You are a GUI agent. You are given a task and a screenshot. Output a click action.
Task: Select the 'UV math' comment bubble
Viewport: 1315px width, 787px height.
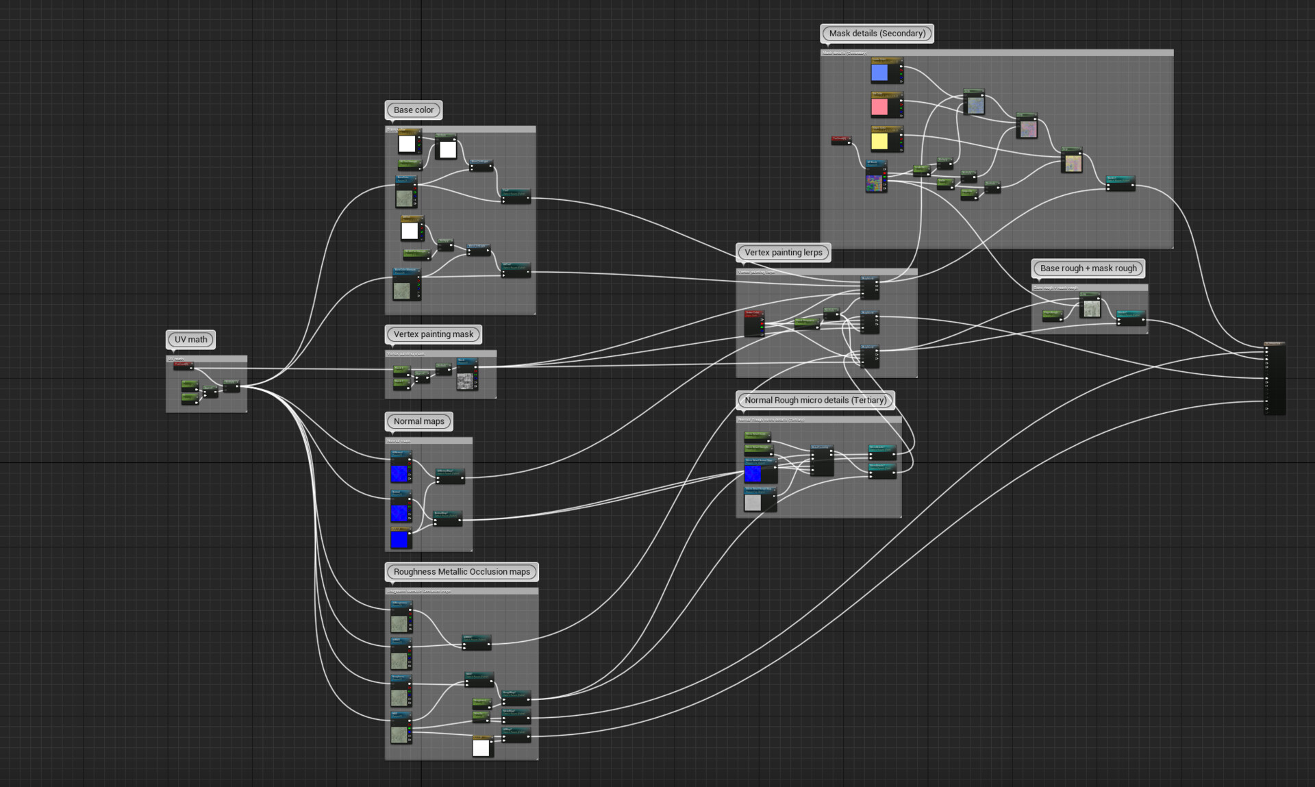click(190, 340)
